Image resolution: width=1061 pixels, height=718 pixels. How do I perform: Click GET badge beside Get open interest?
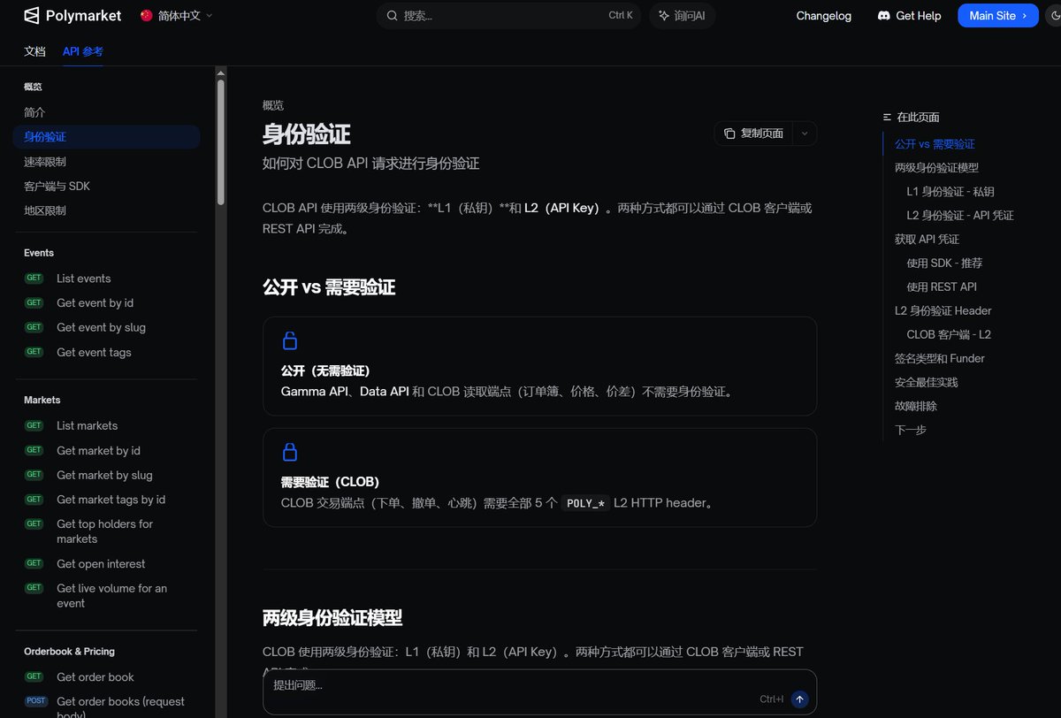point(34,563)
